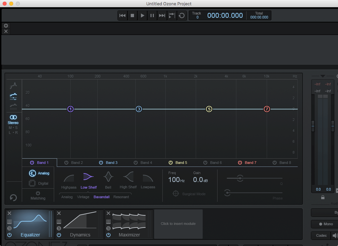
Task: Open the Band 5 tab
Action: click(x=181, y=163)
